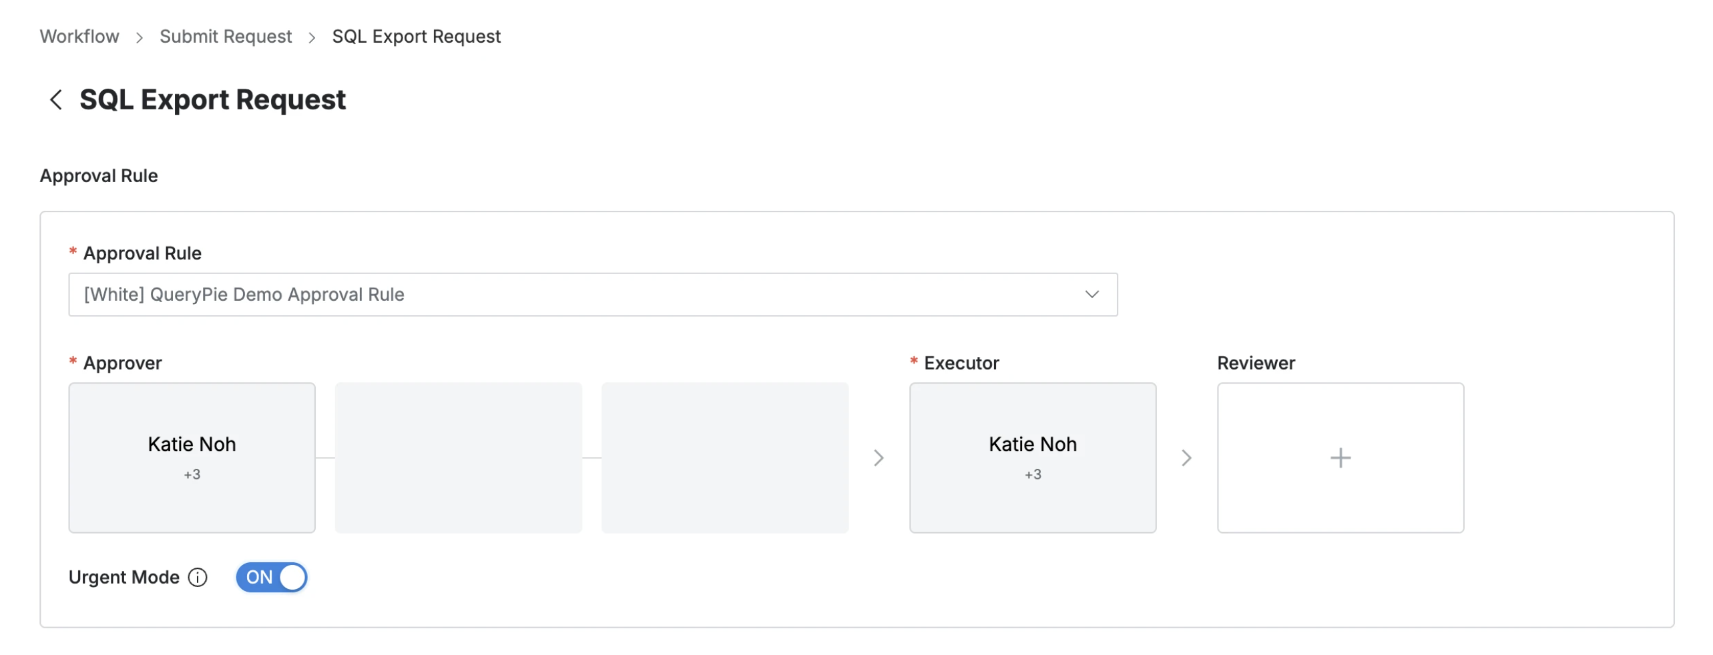
Task: Click the SQL Export Request breadcrumb item
Action: click(x=416, y=37)
